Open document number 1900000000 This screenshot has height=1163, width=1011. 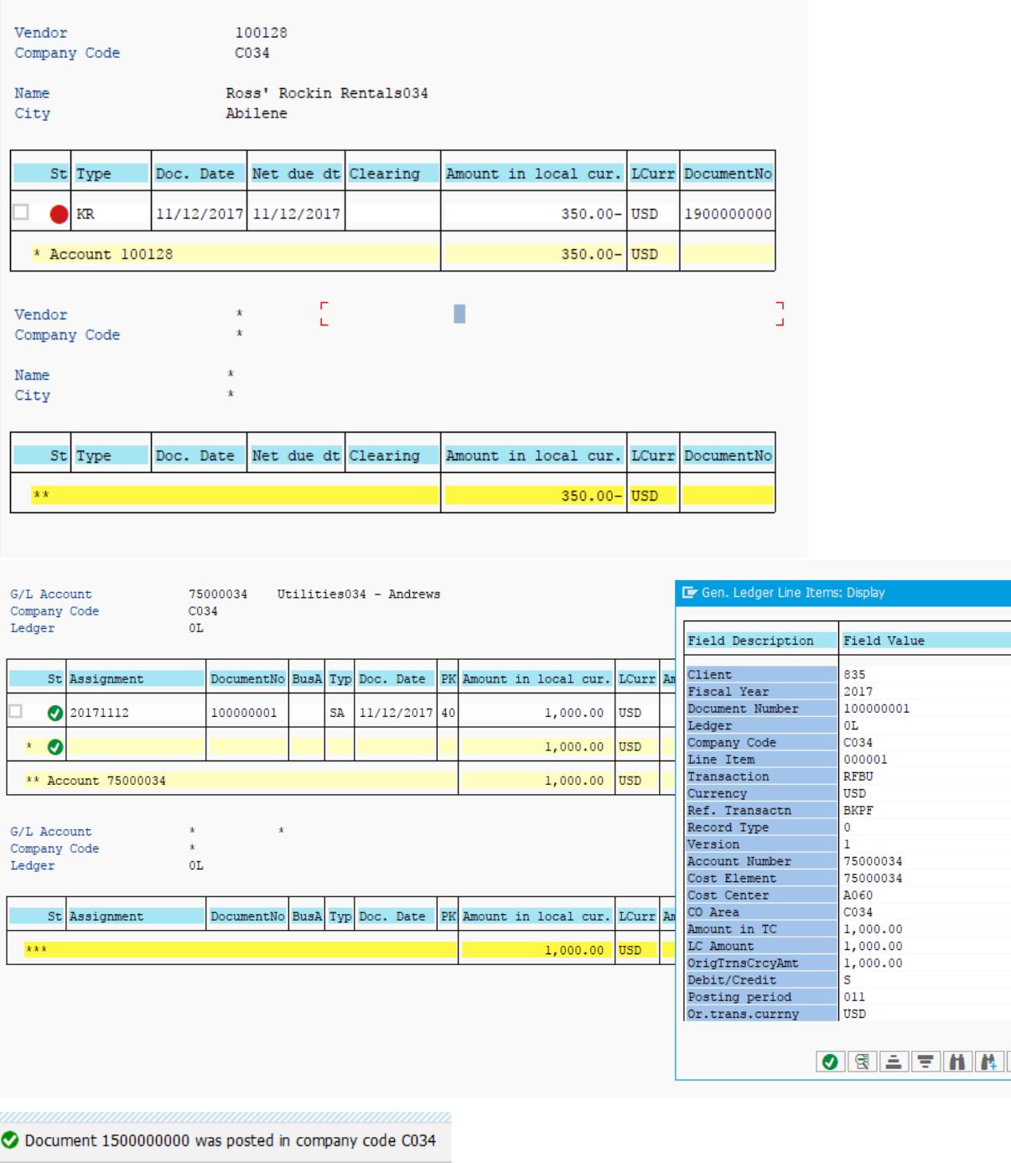(728, 214)
